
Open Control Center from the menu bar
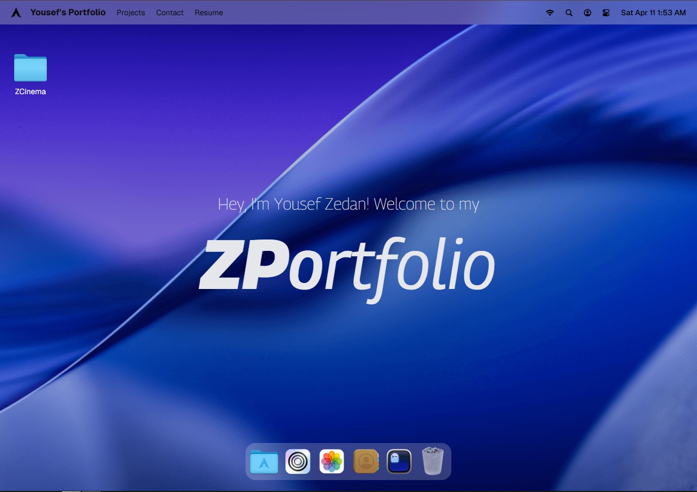coord(606,12)
